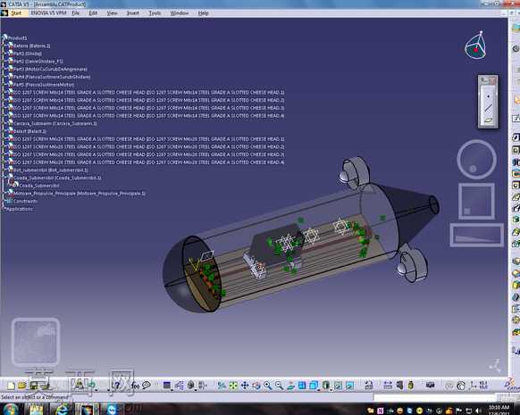Select ISO 1207 SCREW M6x14 HEAD.3 item
This screenshot has width=520, height=415.
[148, 108]
